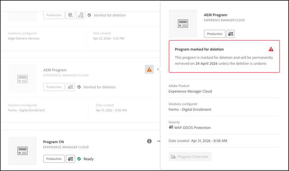Click the shield security icon on the top card
Image resolution: width=289 pixels, height=171 pixels.
point(71,15)
